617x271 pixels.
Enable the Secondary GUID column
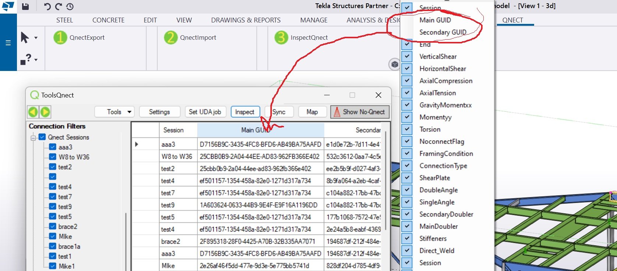pos(443,32)
